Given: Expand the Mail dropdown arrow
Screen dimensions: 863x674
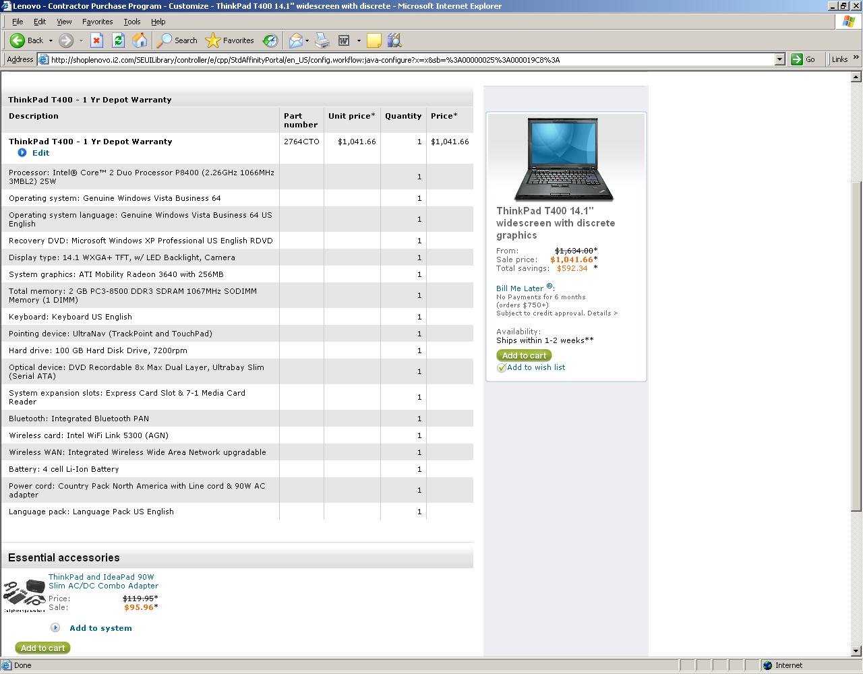Looking at the screenshot, I should 307,40.
